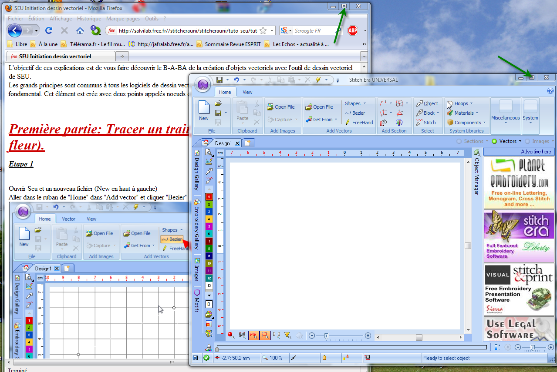This screenshot has width=557, height=372.
Task: Click the zoom in plus button
Action: [x=368, y=335]
